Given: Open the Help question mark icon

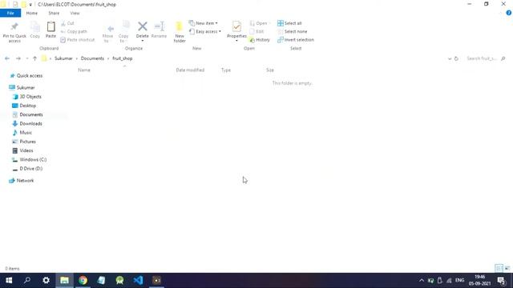Looking at the screenshot, I should coord(508,13).
